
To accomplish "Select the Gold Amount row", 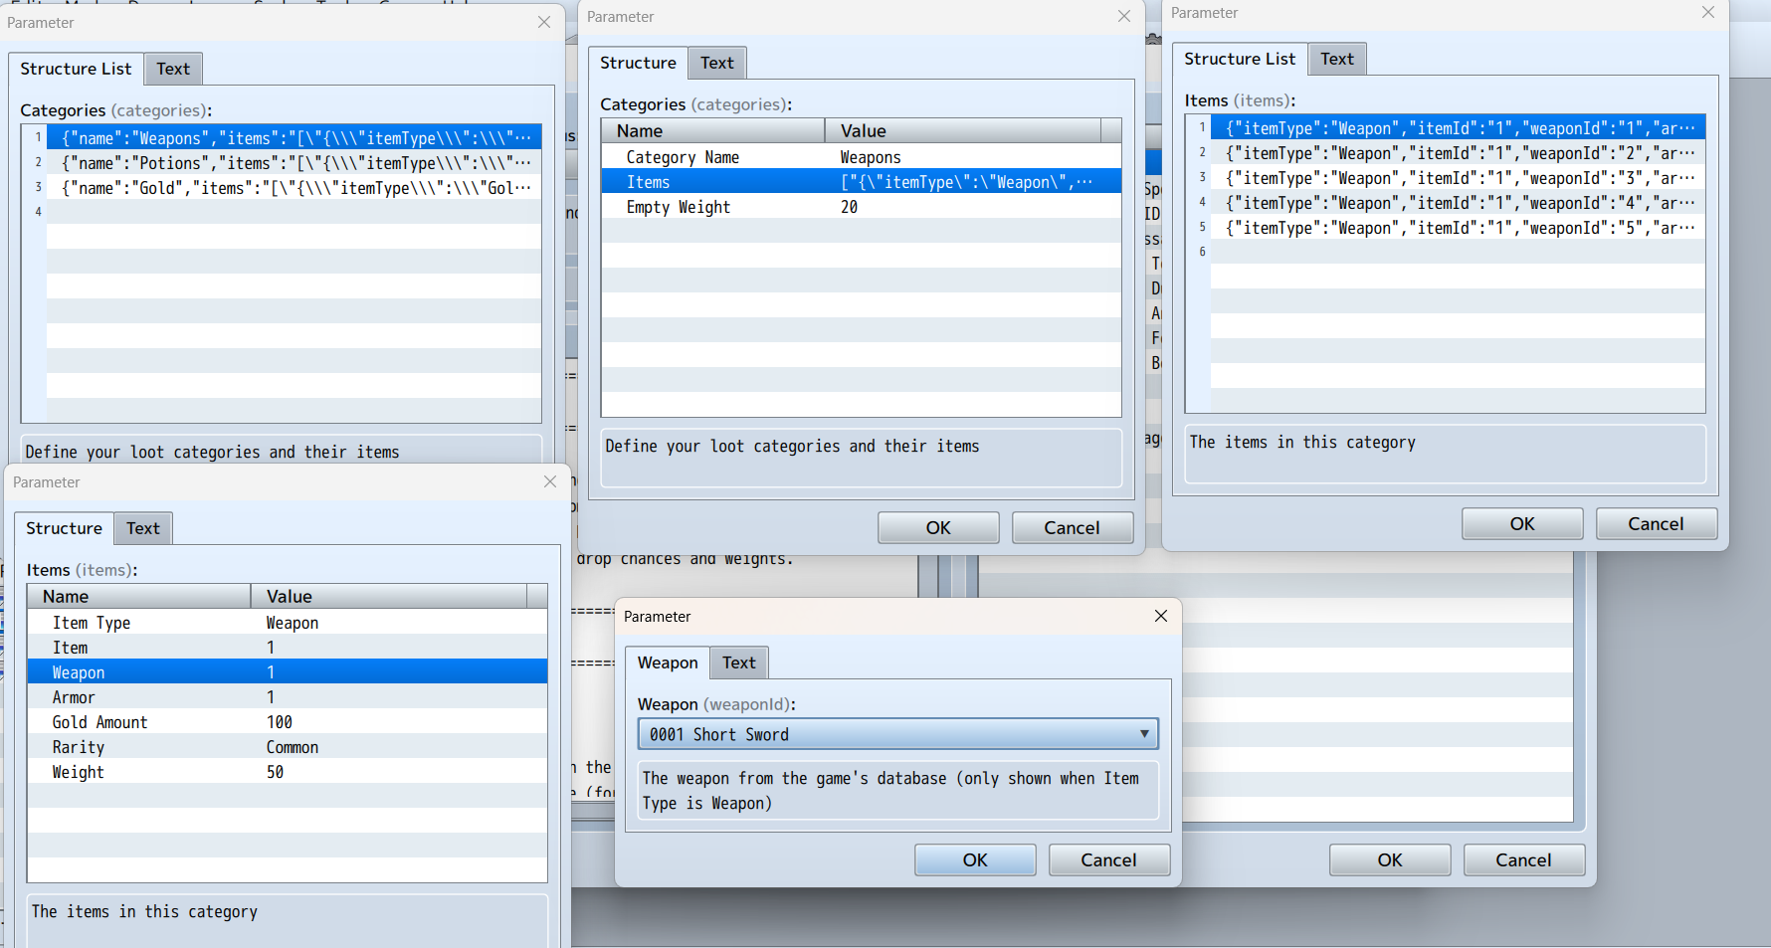I will pyautogui.click(x=288, y=722).
